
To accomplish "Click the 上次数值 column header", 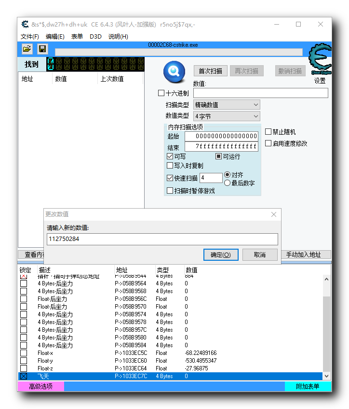I will 112,79.
